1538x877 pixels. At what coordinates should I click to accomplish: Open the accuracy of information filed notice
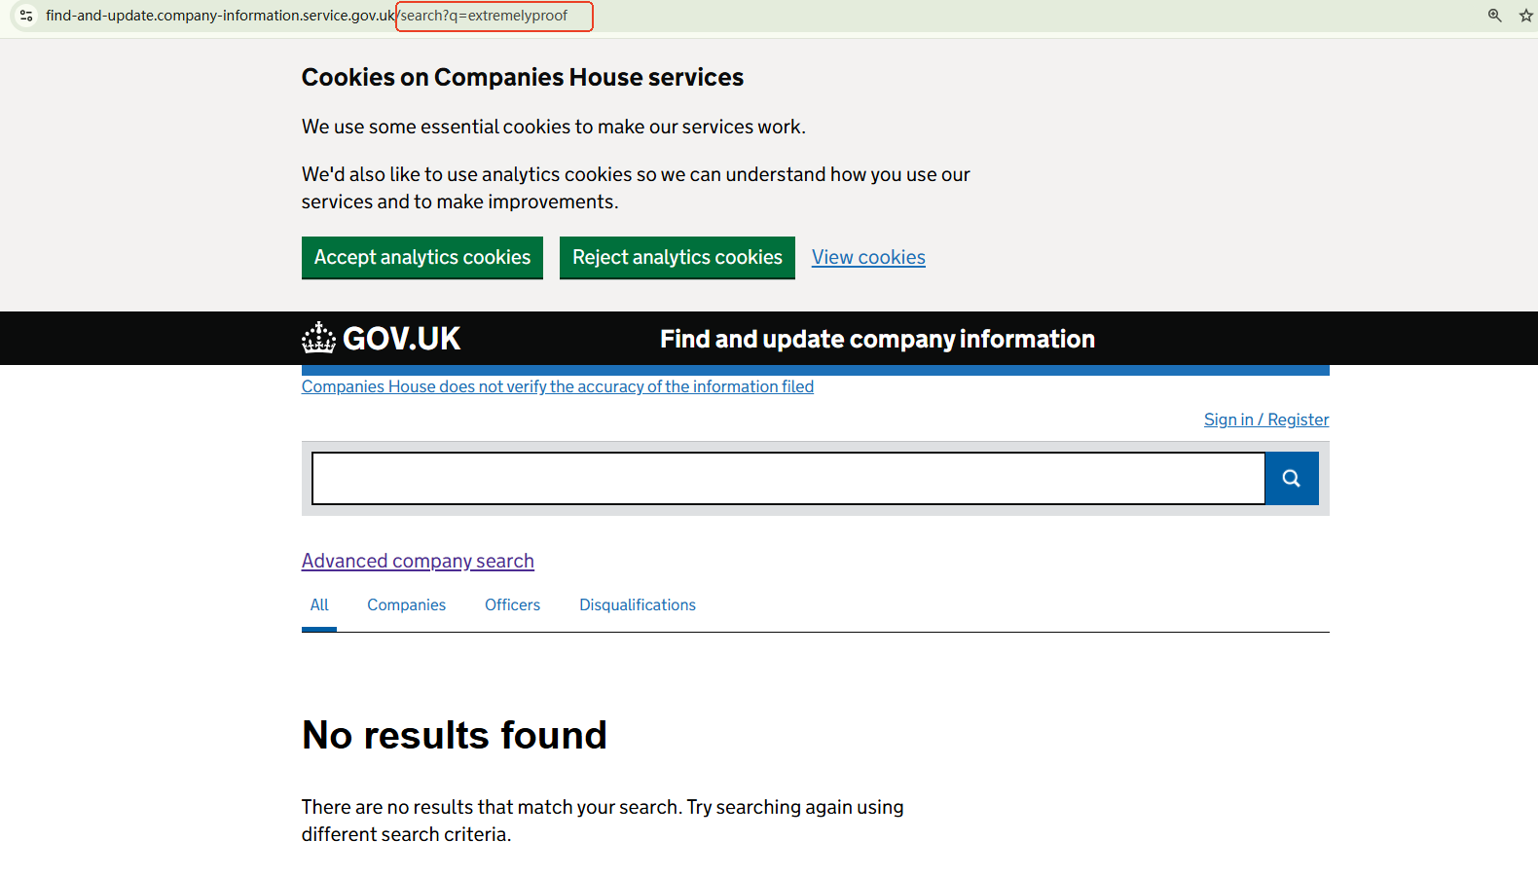pyautogui.click(x=558, y=386)
